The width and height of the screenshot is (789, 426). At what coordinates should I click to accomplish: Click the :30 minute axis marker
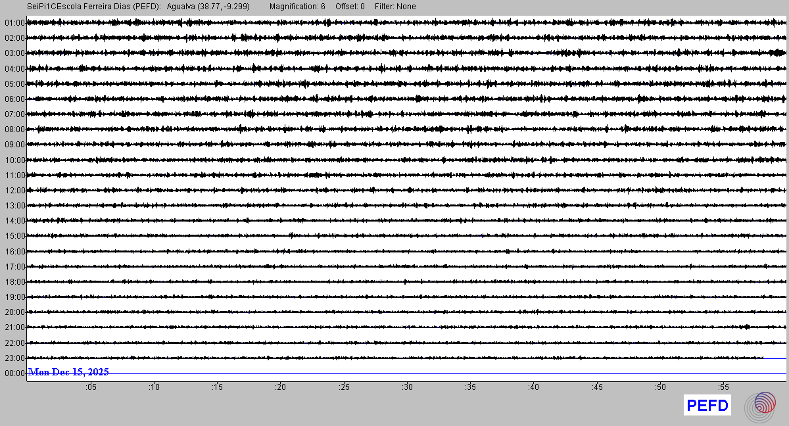(407, 388)
